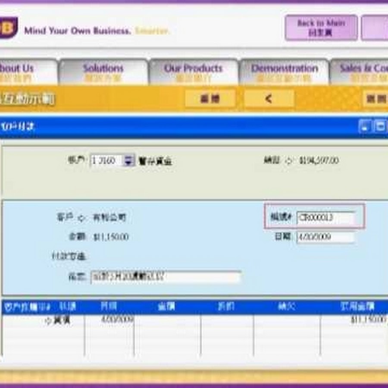The height and width of the screenshot is (388, 388).
Task: Click the Back to Main button
Action: [321, 28]
